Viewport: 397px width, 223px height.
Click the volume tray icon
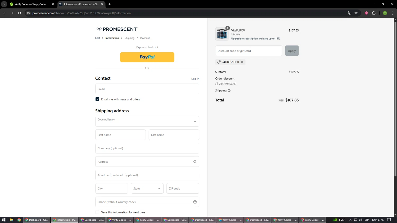(x=360, y=220)
